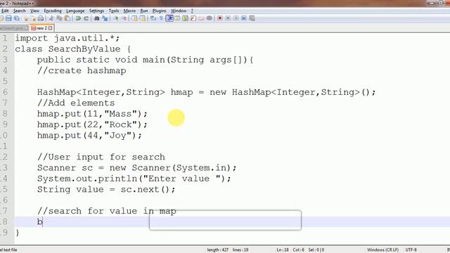This screenshot has width=450, height=253.
Task: Click the Zoom In icon
Action: coord(116,18)
